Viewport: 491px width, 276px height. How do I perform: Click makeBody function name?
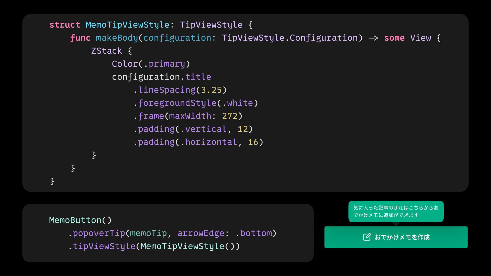click(x=117, y=38)
